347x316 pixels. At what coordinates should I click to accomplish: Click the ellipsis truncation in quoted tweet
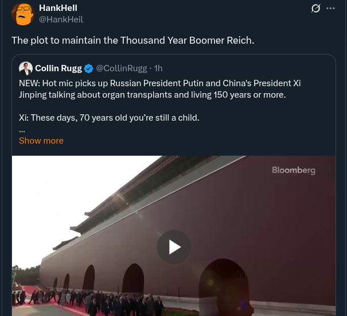(22, 131)
